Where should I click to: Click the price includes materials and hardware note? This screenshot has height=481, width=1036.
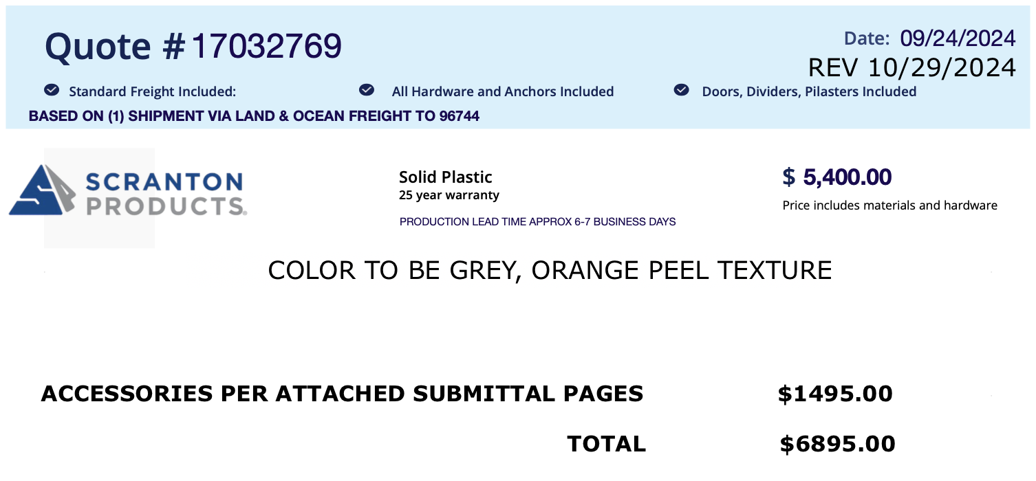pos(889,205)
